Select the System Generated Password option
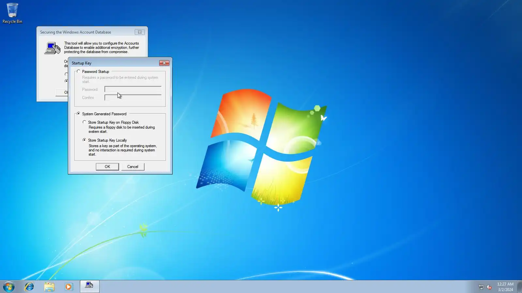 78,114
